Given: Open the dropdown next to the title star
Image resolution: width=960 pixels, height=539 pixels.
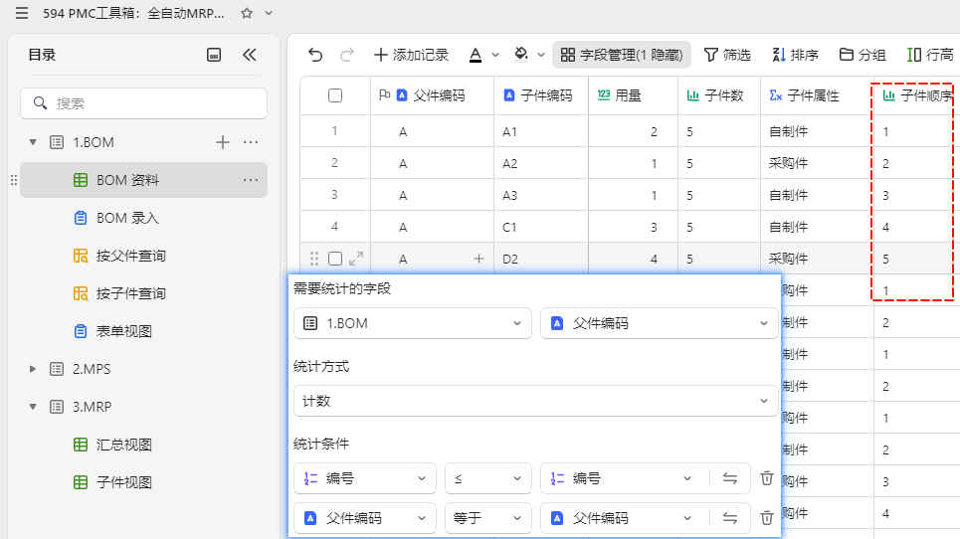Looking at the screenshot, I should tap(269, 13).
